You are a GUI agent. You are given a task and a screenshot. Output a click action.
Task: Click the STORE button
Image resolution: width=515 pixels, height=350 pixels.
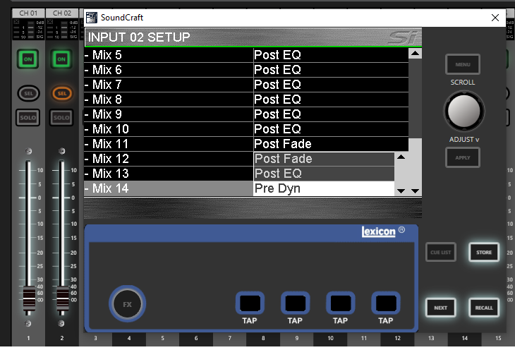coord(484,253)
